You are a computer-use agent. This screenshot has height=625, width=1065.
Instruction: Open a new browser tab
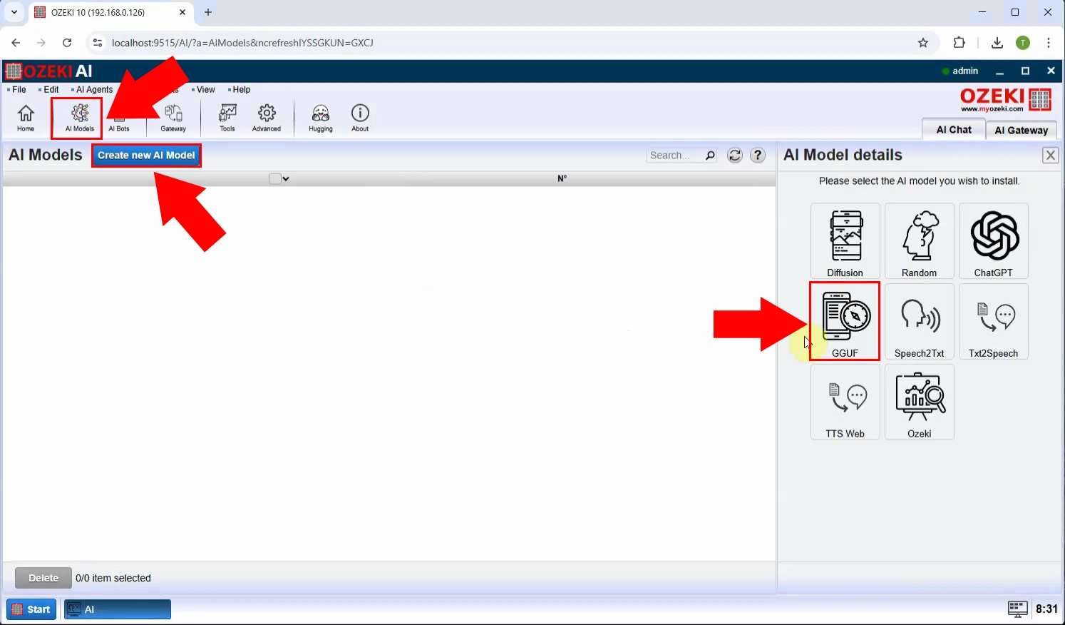[208, 12]
